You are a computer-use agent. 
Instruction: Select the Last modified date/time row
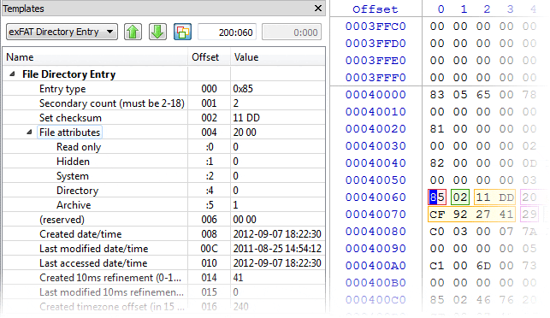[164, 249]
